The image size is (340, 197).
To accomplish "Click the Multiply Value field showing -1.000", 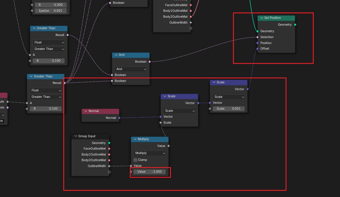I will 149,172.
